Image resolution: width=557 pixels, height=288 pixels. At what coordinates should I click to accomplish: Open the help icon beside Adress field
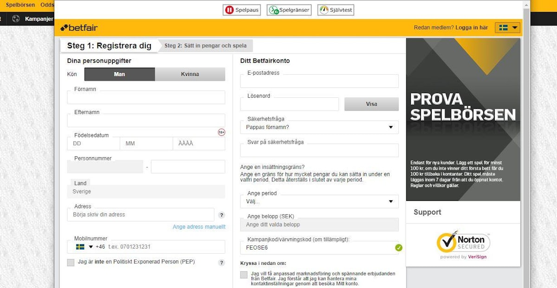coord(221,215)
